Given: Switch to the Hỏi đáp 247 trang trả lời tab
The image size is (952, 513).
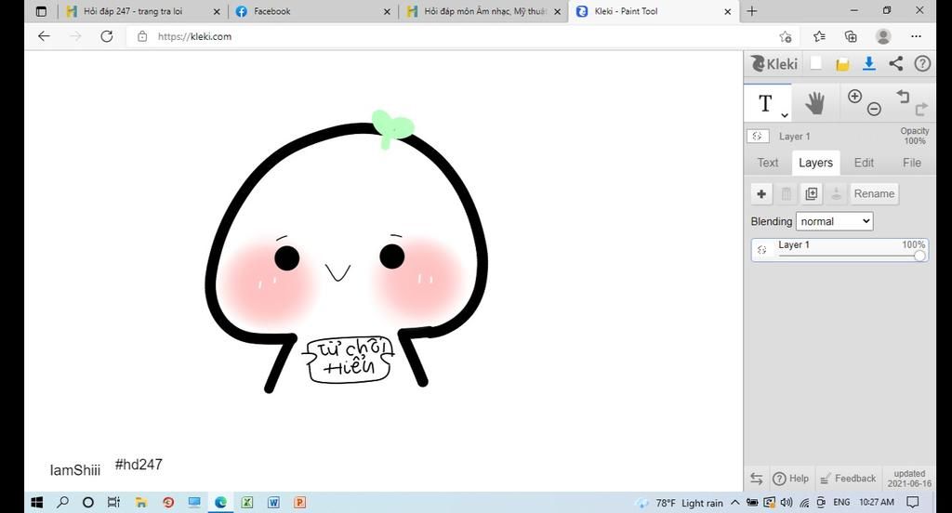Looking at the screenshot, I should coord(143,11).
